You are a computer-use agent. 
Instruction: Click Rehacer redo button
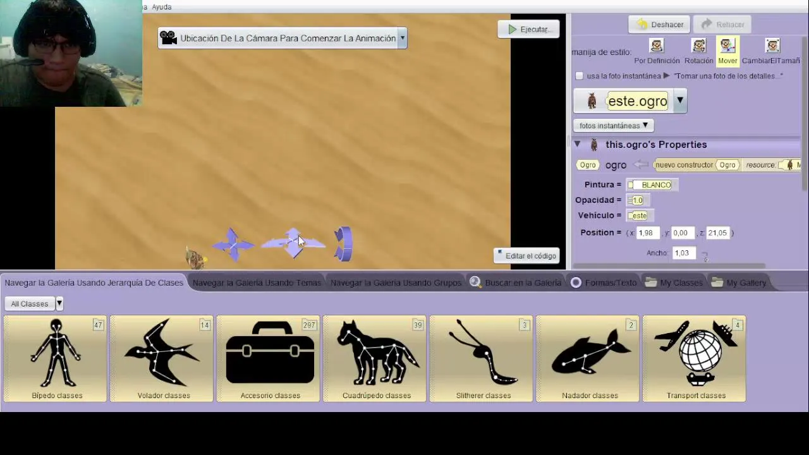pyautogui.click(x=722, y=24)
